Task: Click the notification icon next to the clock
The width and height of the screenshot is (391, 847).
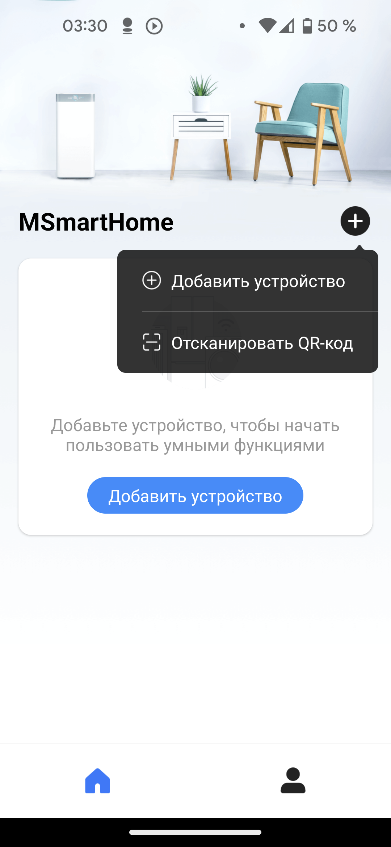Action: point(127,26)
